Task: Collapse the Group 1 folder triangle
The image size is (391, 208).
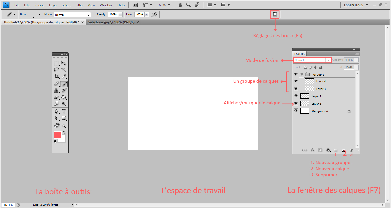Action: coord(302,74)
